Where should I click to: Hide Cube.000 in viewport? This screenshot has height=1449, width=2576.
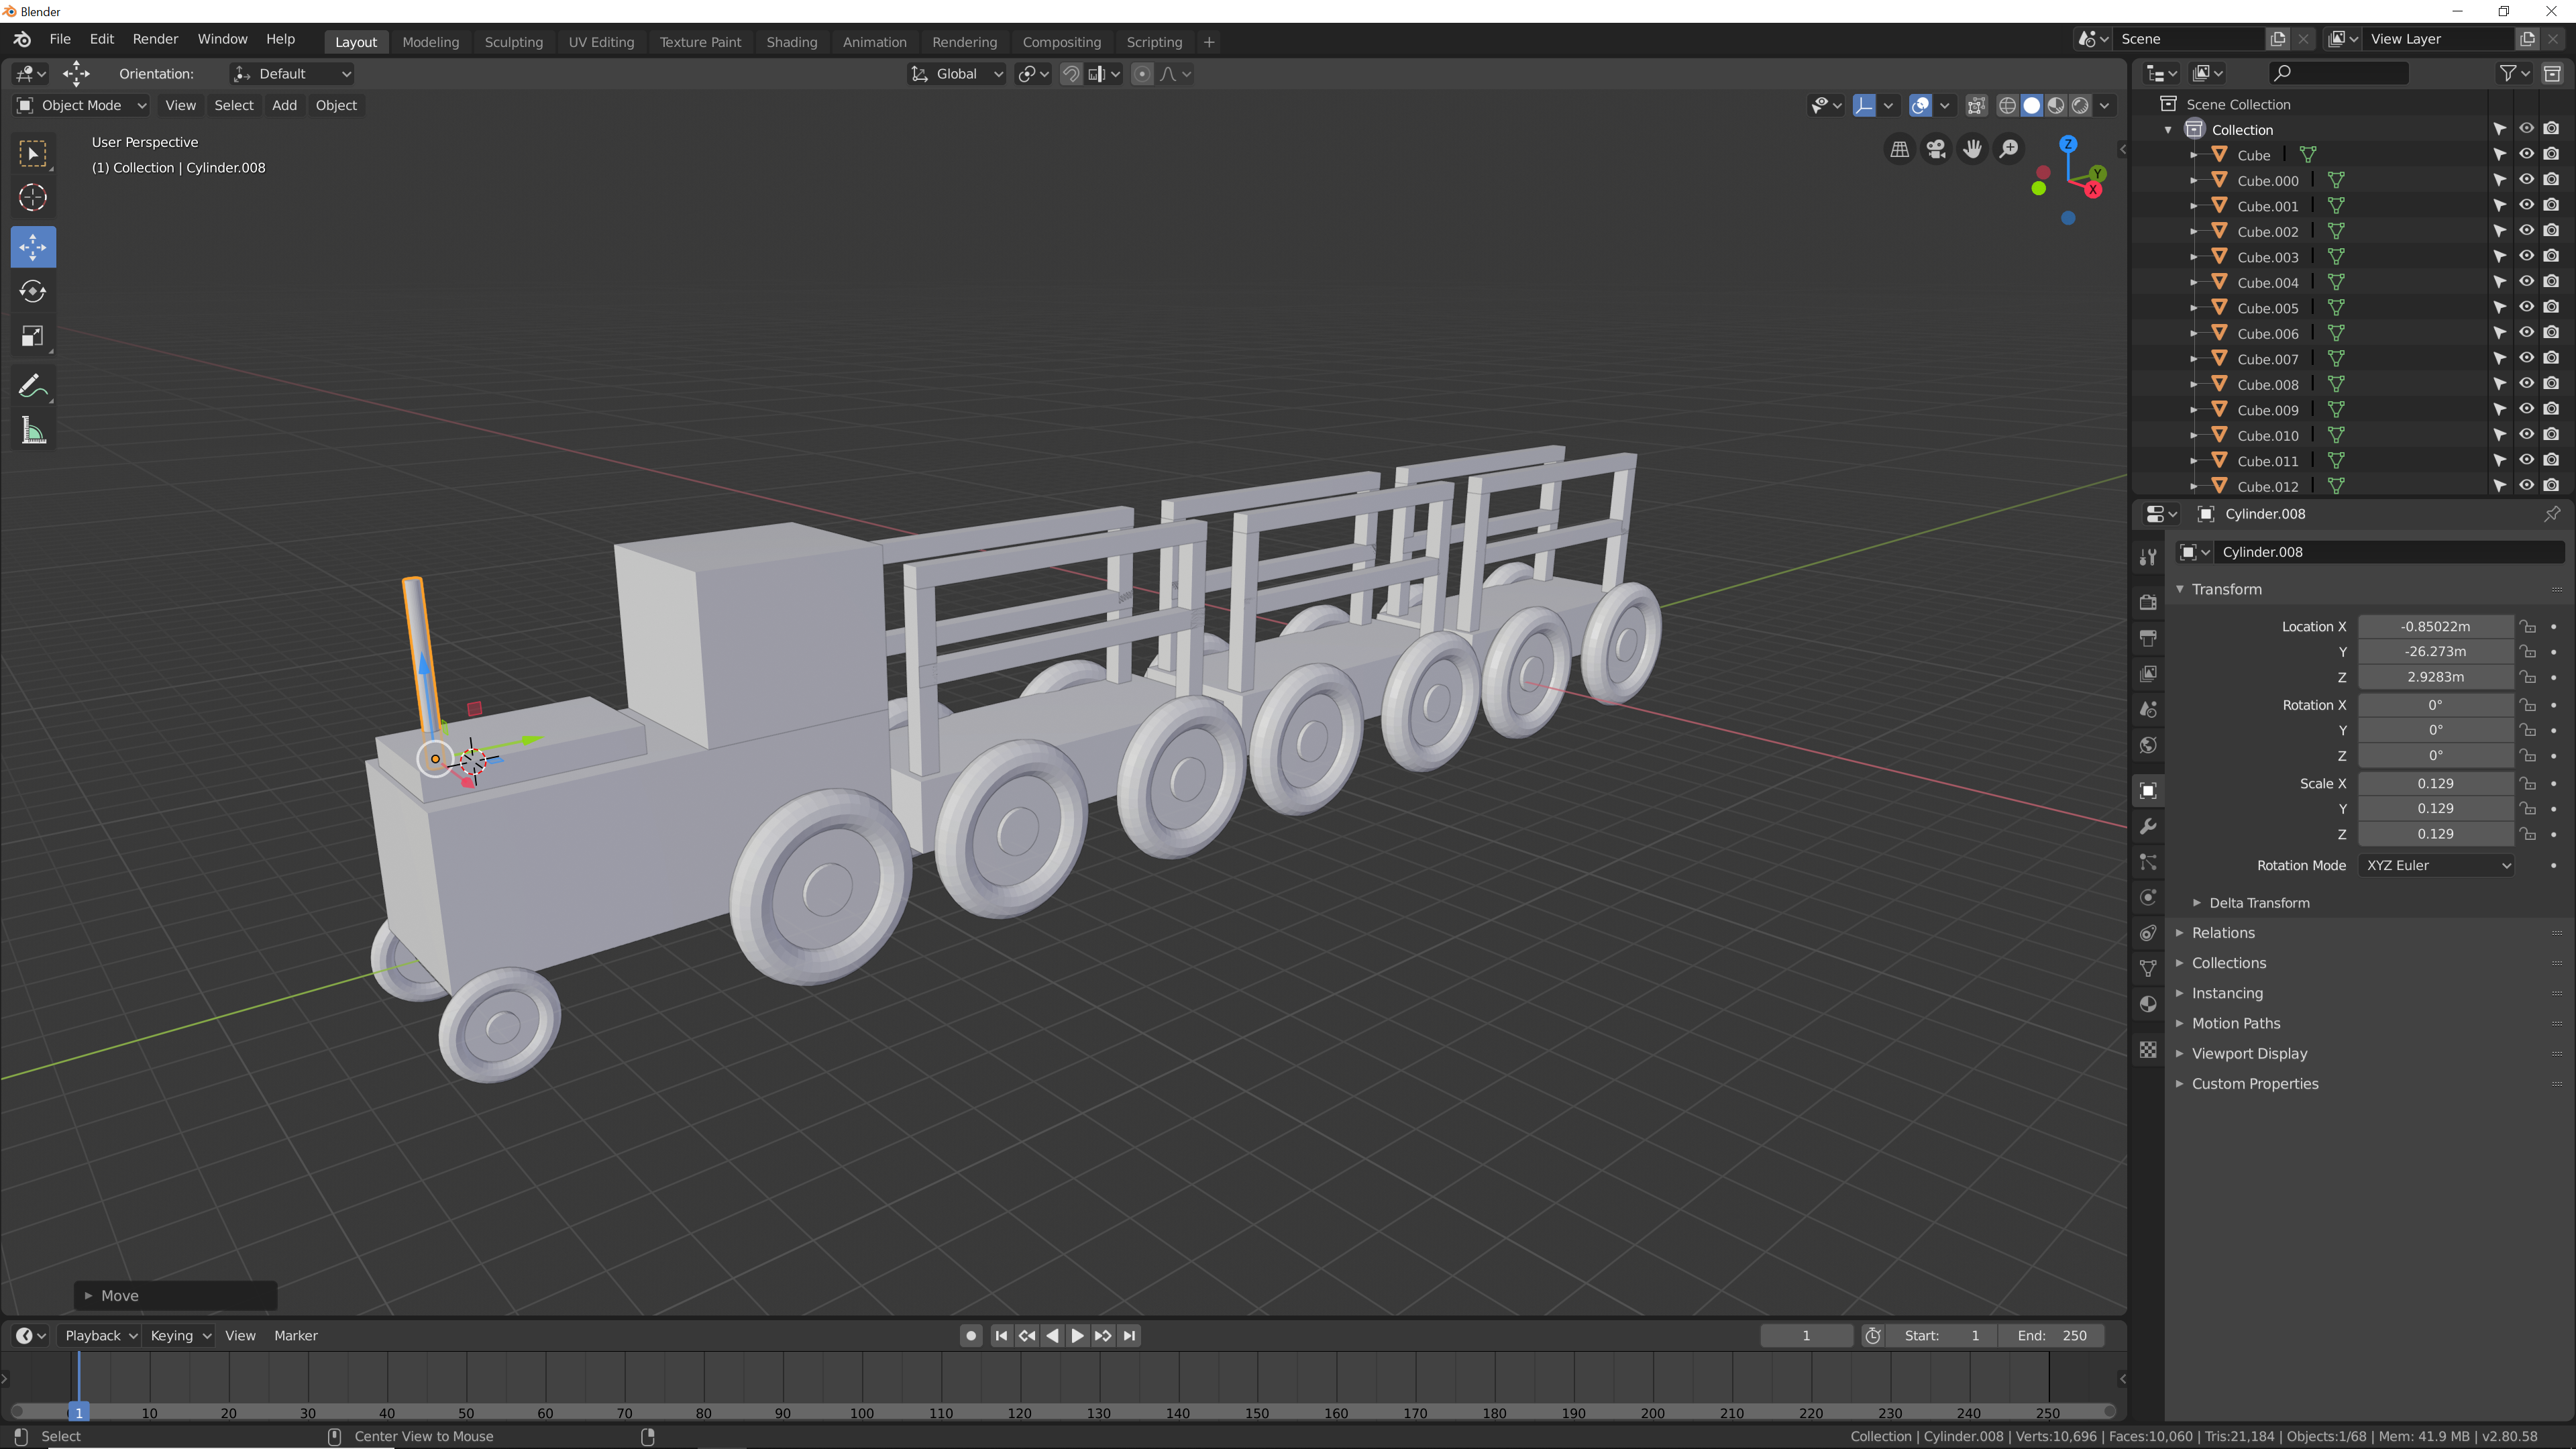(x=2526, y=180)
